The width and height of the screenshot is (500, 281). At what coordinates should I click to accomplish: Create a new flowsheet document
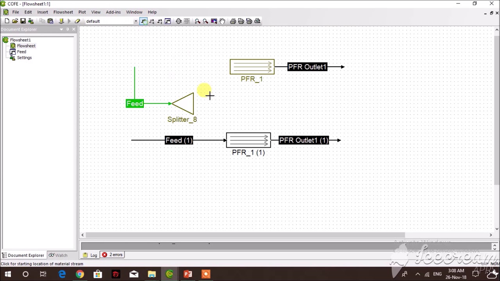tap(7, 21)
